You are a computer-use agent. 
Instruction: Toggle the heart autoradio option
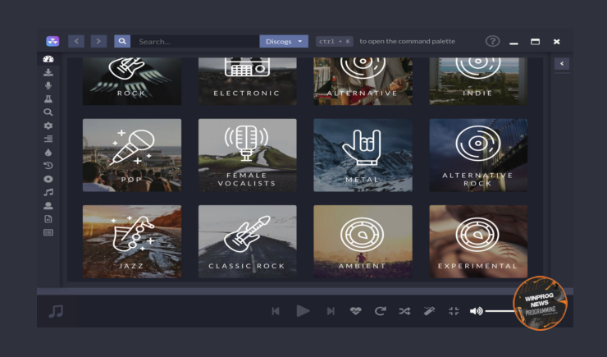355,311
